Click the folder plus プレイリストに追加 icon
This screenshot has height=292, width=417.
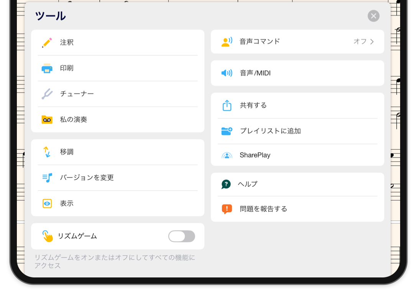tap(227, 131)
